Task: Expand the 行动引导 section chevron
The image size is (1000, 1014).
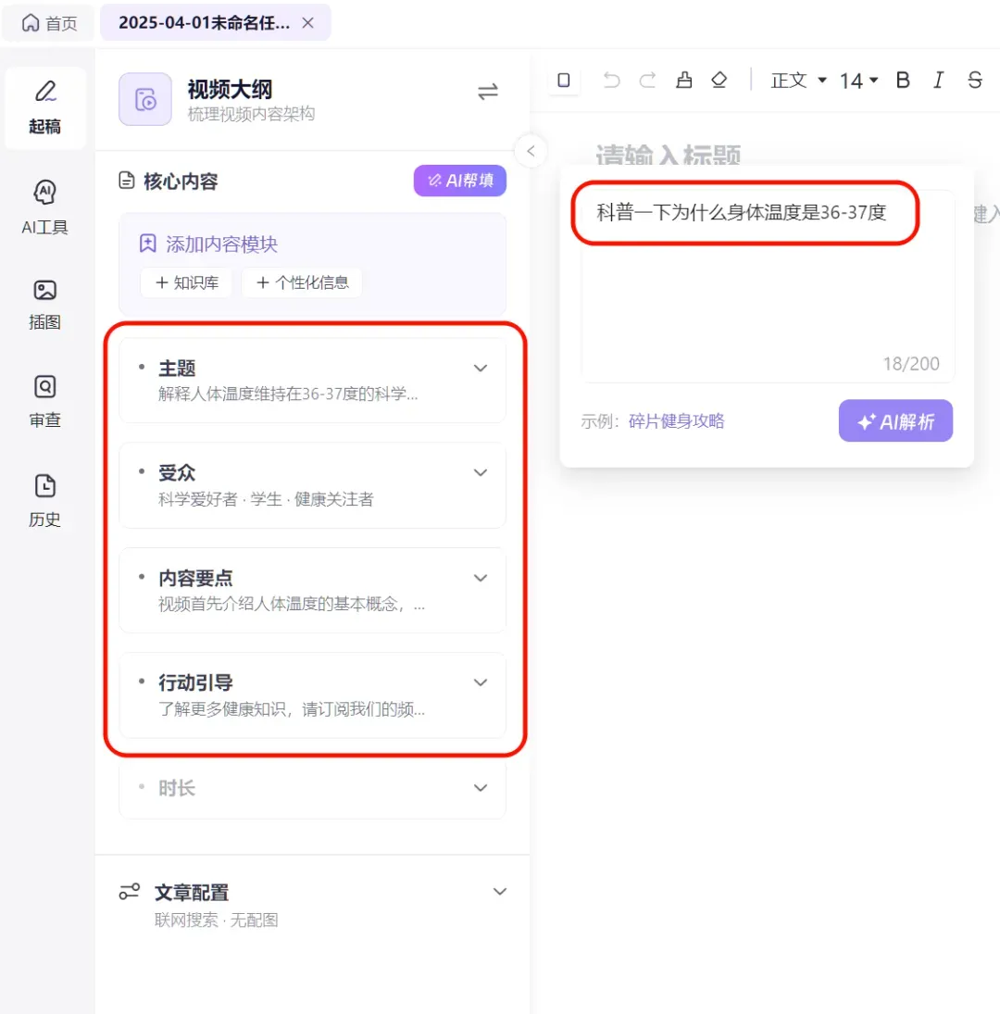Action: click(x=481, y=682)
